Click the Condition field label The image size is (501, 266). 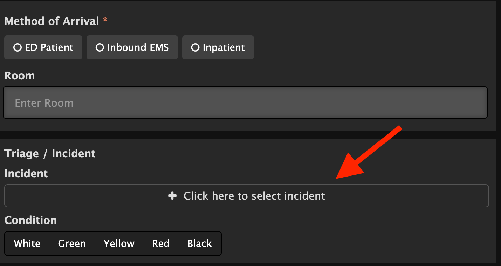(x=30, y=220)
